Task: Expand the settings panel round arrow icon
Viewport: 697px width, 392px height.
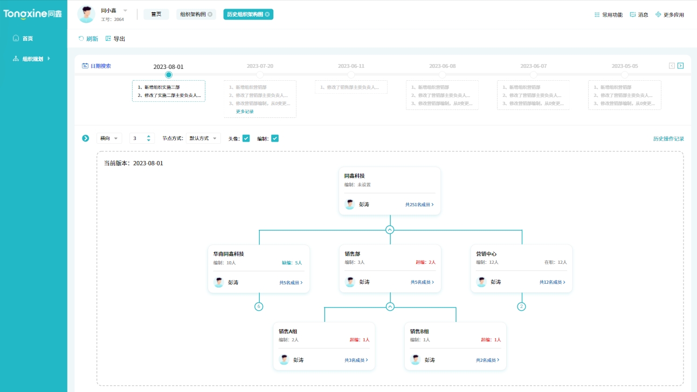Action: click(x=86, y=138)
